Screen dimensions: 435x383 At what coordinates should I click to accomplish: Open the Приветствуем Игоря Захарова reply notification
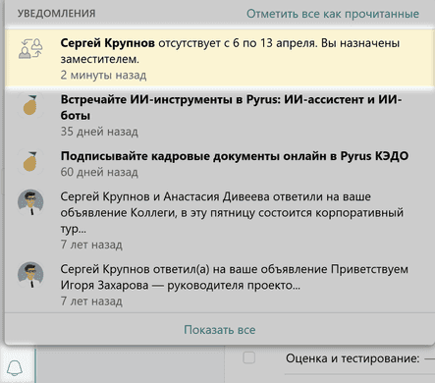coord(220,285)
